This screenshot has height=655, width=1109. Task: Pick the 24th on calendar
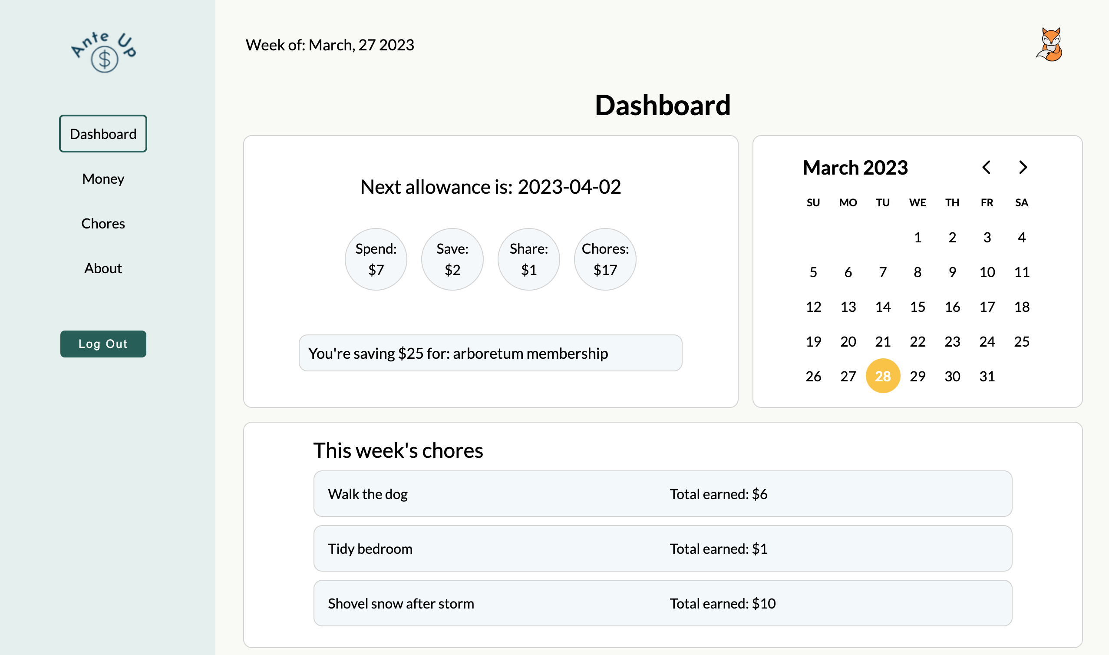click(x=987, y=341)
